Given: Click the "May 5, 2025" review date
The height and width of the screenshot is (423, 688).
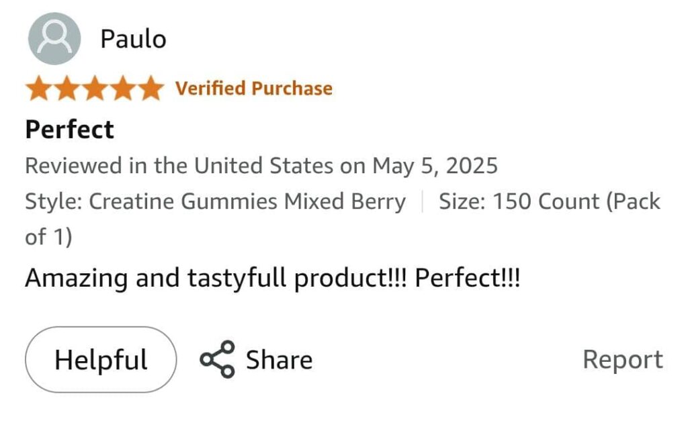Looking at the screenshot, I should click(435, 165).
